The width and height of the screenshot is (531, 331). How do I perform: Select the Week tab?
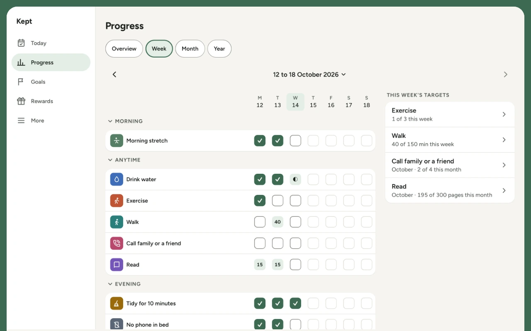point(159,48)
